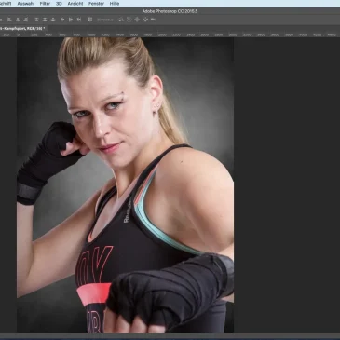This screenshot has height=340, width=340.
Task: Open the Hilfe menu
Action: point(115,4)
